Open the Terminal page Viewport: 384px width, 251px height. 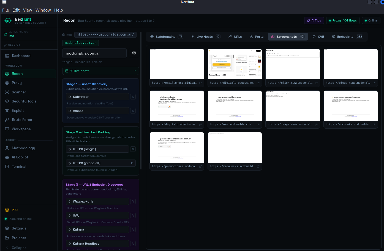(29, 166)
